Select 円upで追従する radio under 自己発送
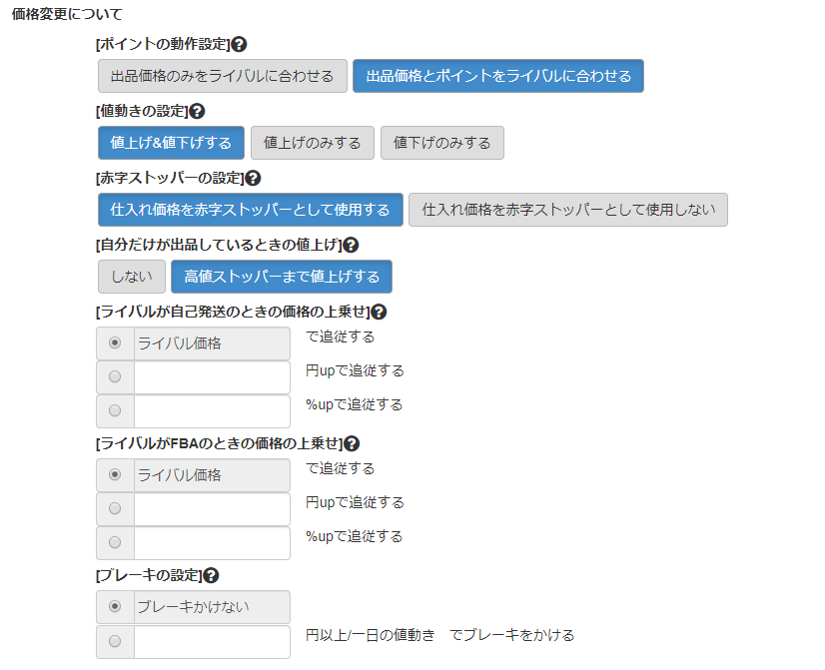 tap(115, 376)
